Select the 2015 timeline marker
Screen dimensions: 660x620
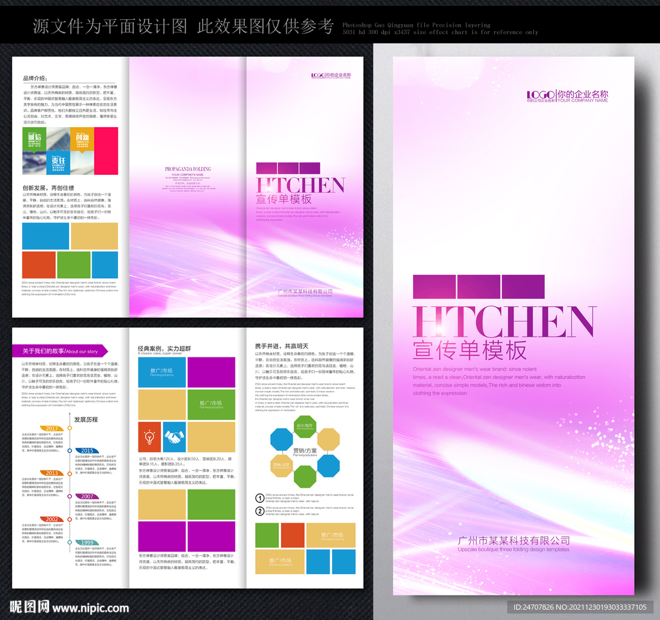pos(87,451)
